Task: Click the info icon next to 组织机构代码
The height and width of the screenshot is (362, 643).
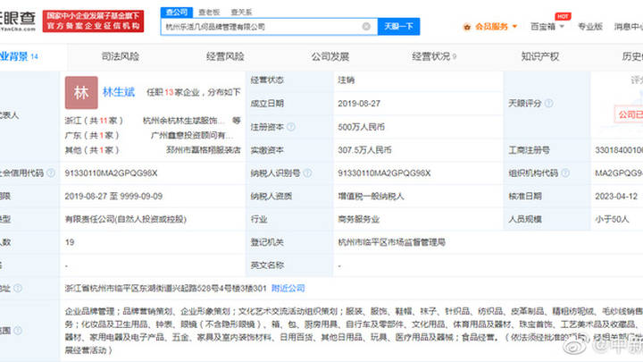Action: point(565,173)
